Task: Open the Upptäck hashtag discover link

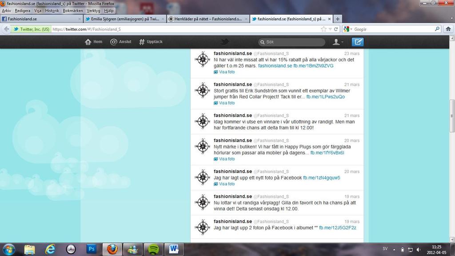Action: [x=151, y=42]
